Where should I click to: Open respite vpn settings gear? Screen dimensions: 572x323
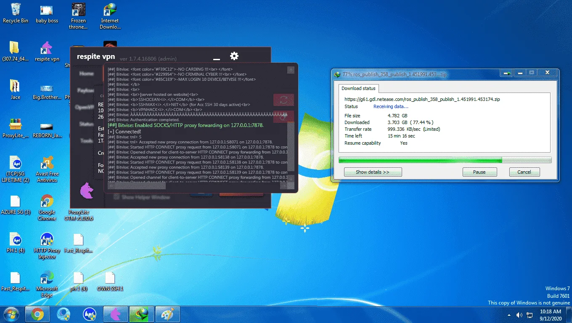pyautogui.click(x=234, y=56)
